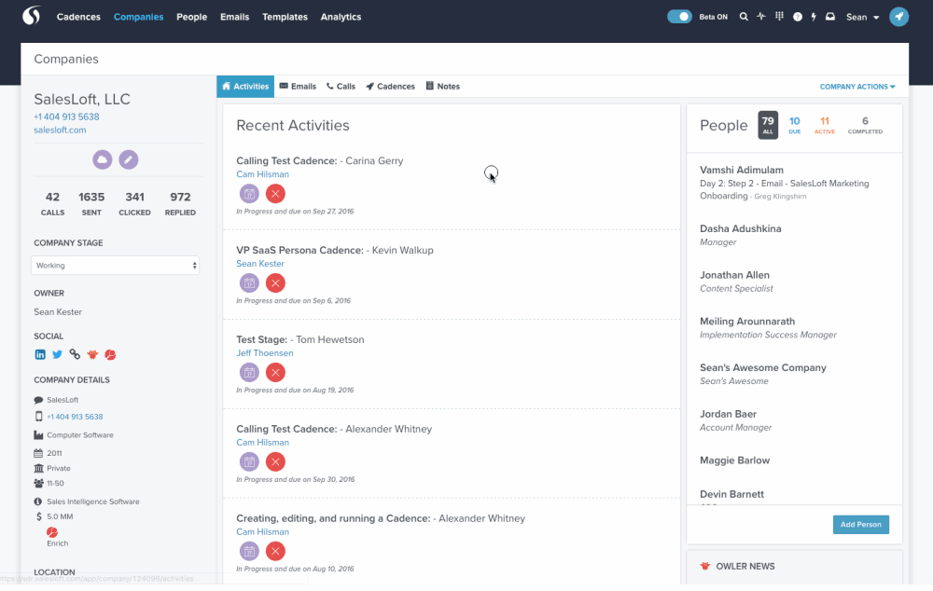This screenshot has width=933, height=591.
Task: Open Templates in the top navigation
Action: (x=285, y=17)
